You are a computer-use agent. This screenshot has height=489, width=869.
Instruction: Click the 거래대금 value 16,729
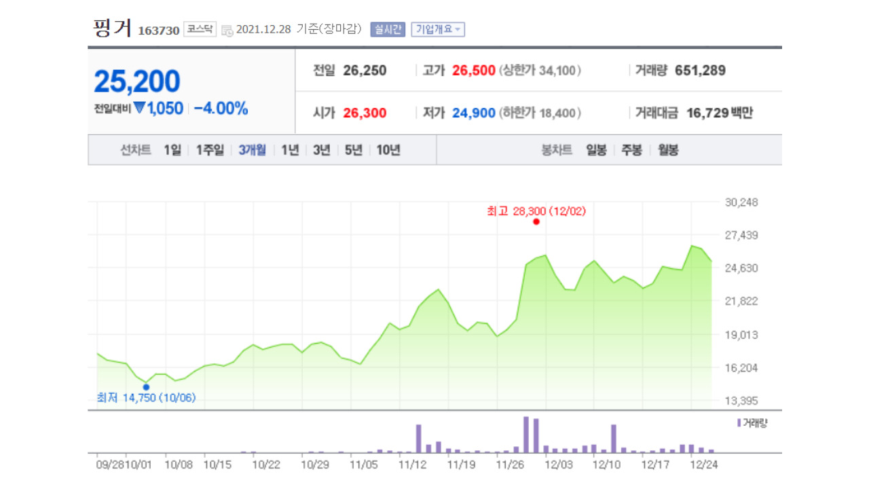tap(709, 113)
